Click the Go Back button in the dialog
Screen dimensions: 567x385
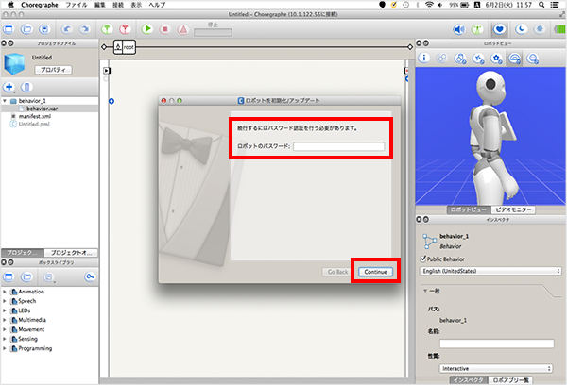click(x=337, y=272)
